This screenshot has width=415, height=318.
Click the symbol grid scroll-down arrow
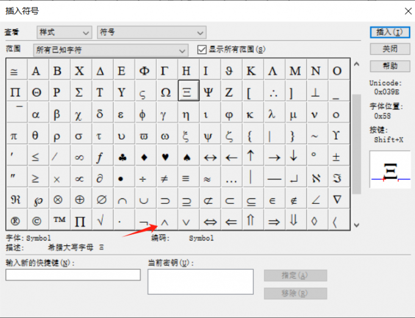(x=356, y=225)
